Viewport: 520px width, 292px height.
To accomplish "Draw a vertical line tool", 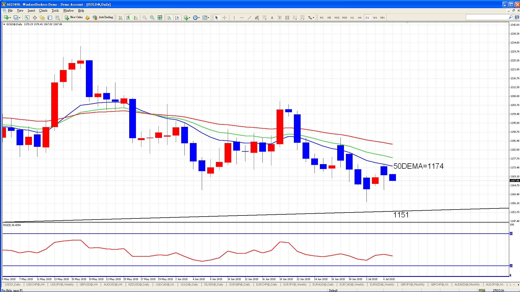I will pyautogui.click(x=234, y=18).
